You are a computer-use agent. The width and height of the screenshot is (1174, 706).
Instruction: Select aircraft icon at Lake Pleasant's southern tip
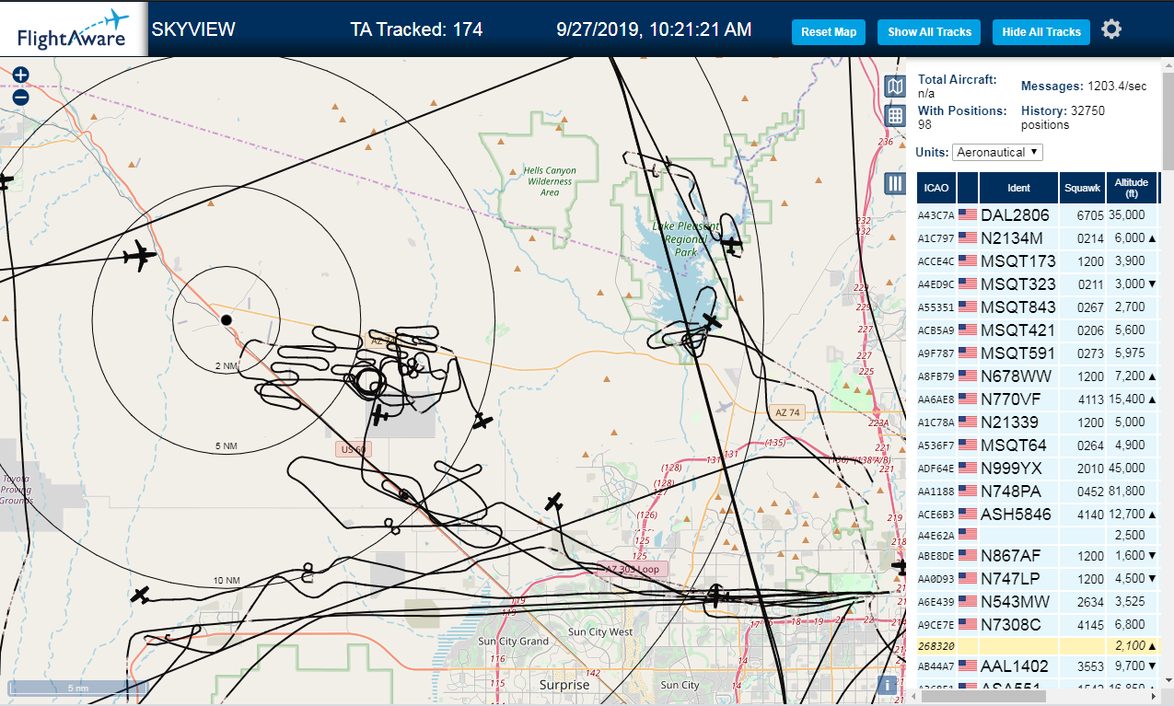(x=712, y=321)
